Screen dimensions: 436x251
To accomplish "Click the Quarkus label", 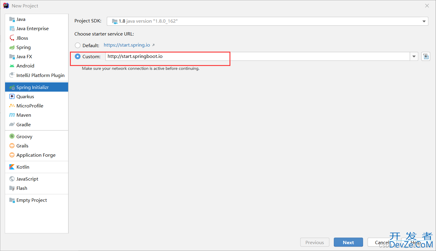I will (25, 97).
